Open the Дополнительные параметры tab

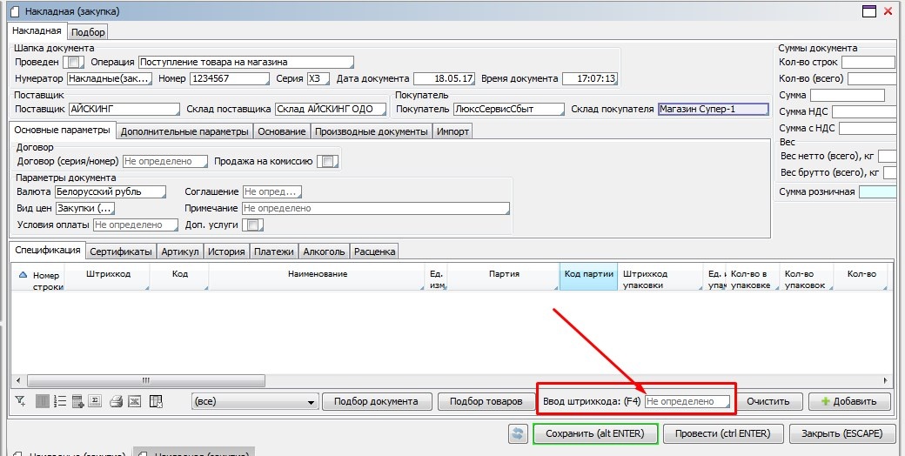tap(184, 131)
